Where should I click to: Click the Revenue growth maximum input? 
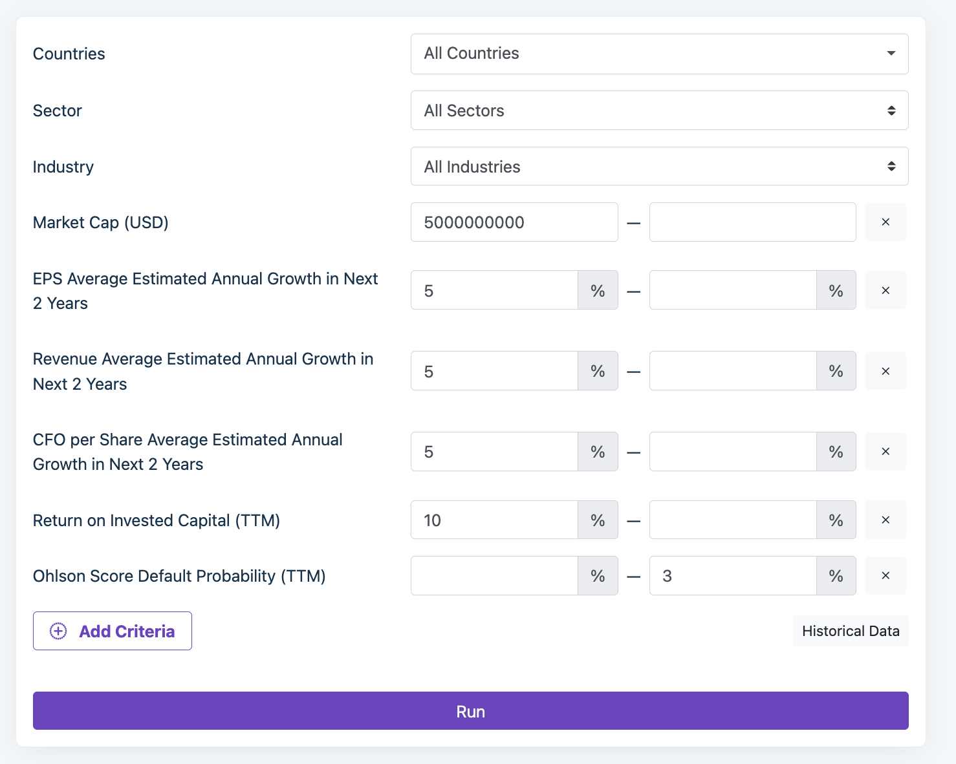[x=732, y=371]
